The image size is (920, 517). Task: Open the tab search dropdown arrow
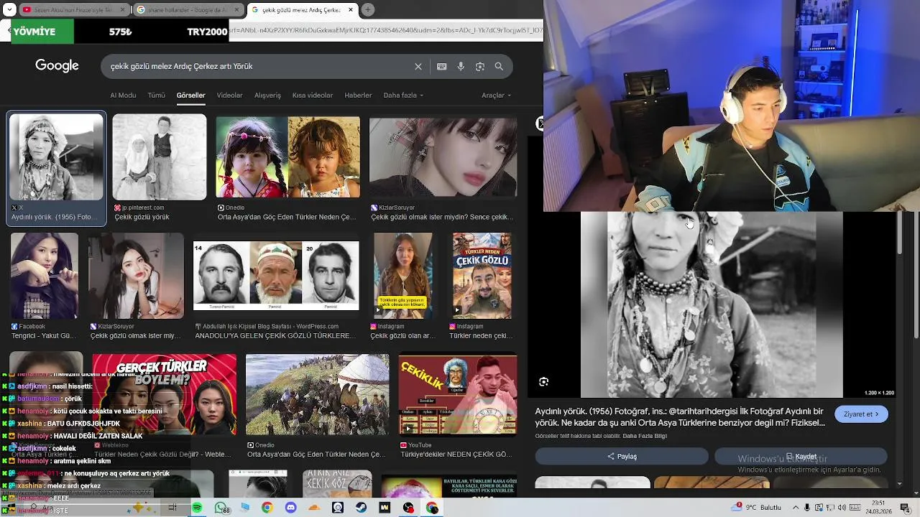click(x=9, y=10)
